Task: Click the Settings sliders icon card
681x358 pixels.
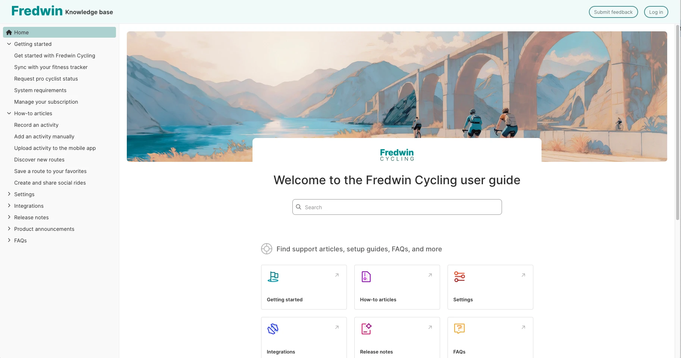Action: tap(459, 277)
